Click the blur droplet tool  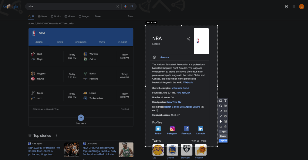pos(221,121)
